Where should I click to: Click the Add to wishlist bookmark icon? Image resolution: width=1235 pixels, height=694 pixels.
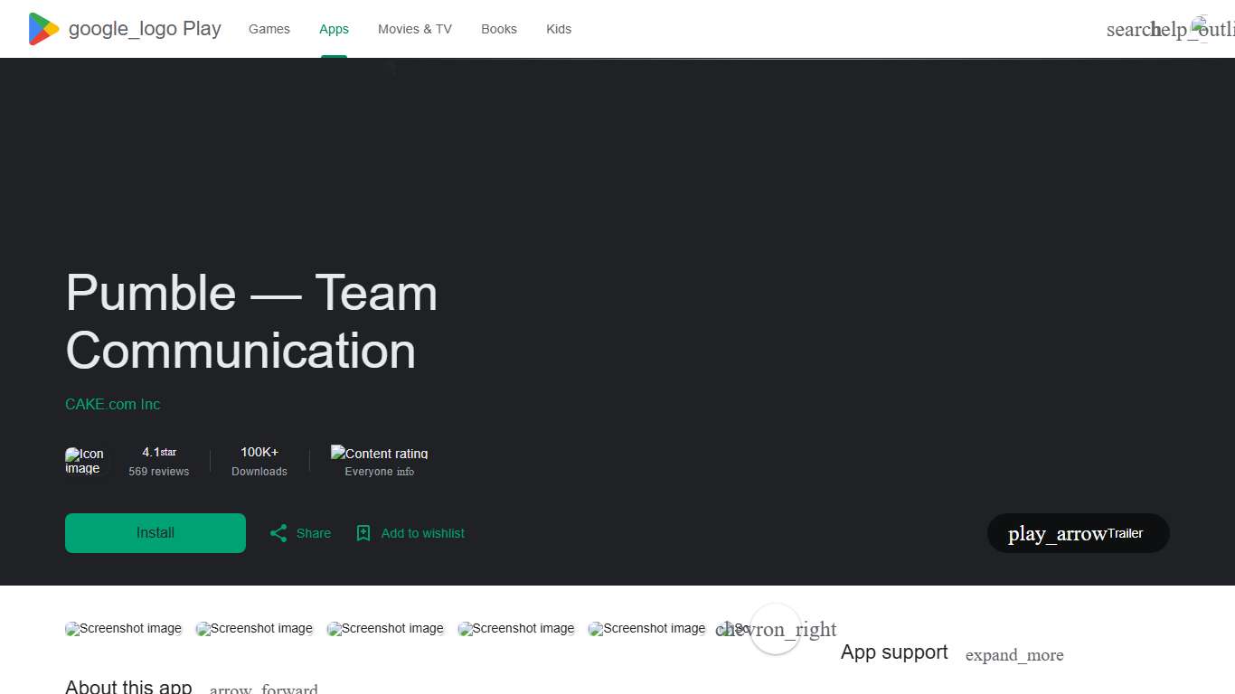click(x=363, y=533)
